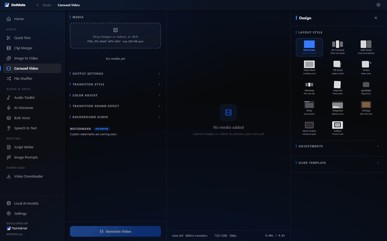Viewport: 387px width, 241px height.
Task: Click the back arrow beside Studio
Action: [x=38, y=5]
